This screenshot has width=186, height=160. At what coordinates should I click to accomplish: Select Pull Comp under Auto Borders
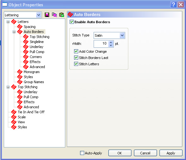click(x=37, y=52)
